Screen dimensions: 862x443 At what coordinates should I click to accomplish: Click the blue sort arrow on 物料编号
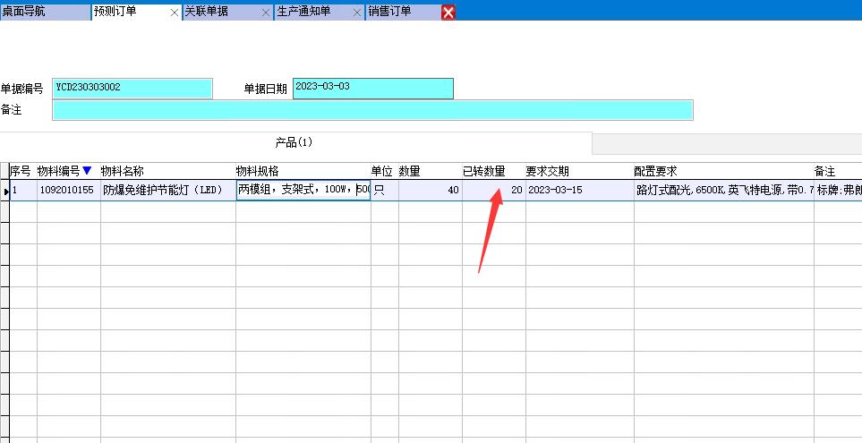point(87,171)
